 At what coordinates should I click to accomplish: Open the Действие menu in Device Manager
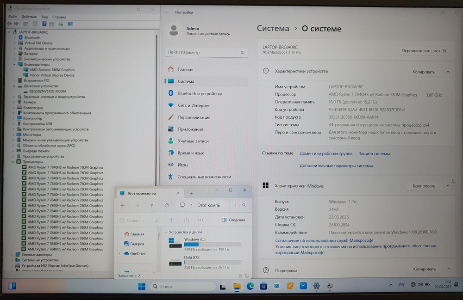click(x=29, y=17)
